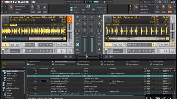Open Peak Filter dropdown in FX2
This screenshot has height=99, width=177.
point(146,6)
